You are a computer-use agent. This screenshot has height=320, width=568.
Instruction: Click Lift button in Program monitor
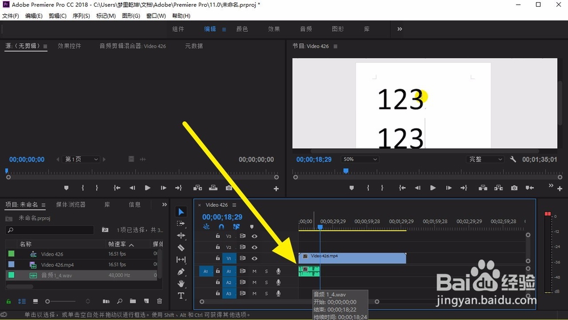point(483,188)
